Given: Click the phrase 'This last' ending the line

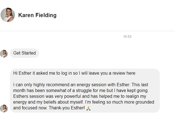Looking at the screenshot, I should 140,85.
